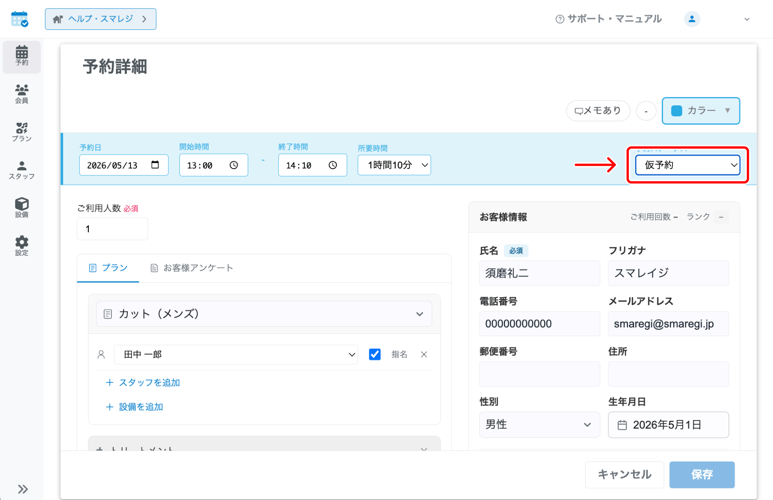The height and width of the screenshot is (500, 773).
Task: Open the 仮予約 status dropdown
Action: click(x=688, y=165)
